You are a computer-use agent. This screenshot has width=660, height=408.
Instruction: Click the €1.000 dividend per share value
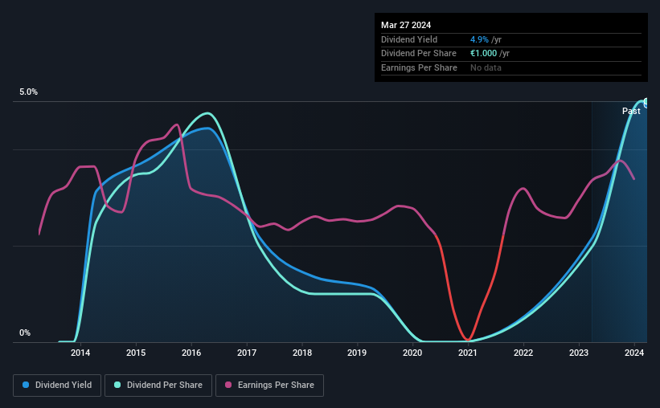click(x=483, y=54)
